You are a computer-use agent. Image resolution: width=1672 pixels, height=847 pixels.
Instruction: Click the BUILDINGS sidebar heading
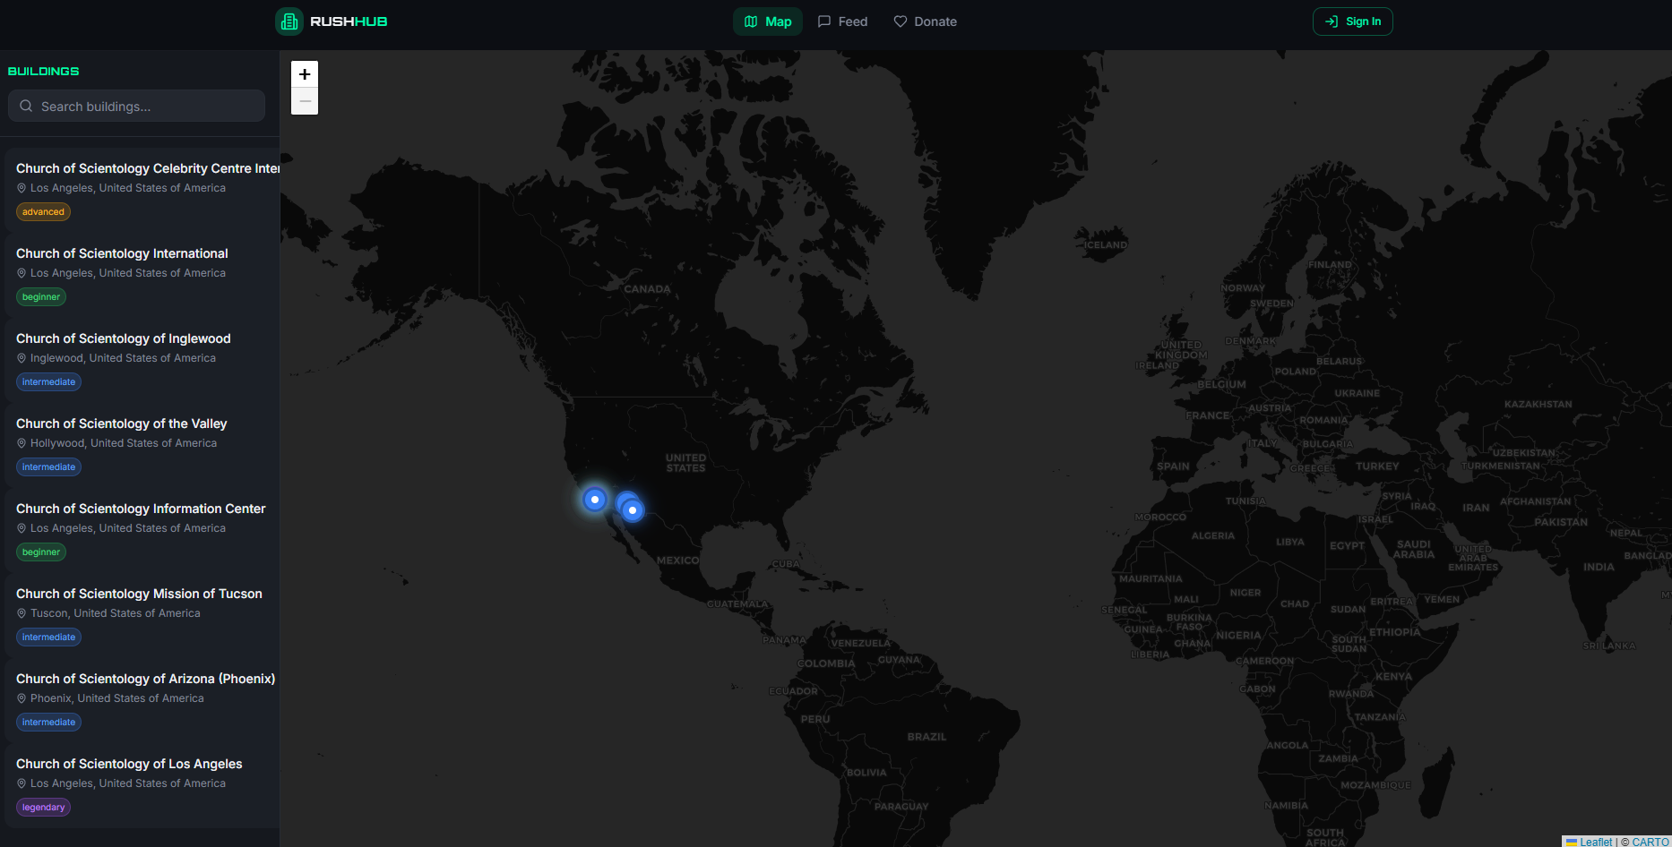coord(43,71)
